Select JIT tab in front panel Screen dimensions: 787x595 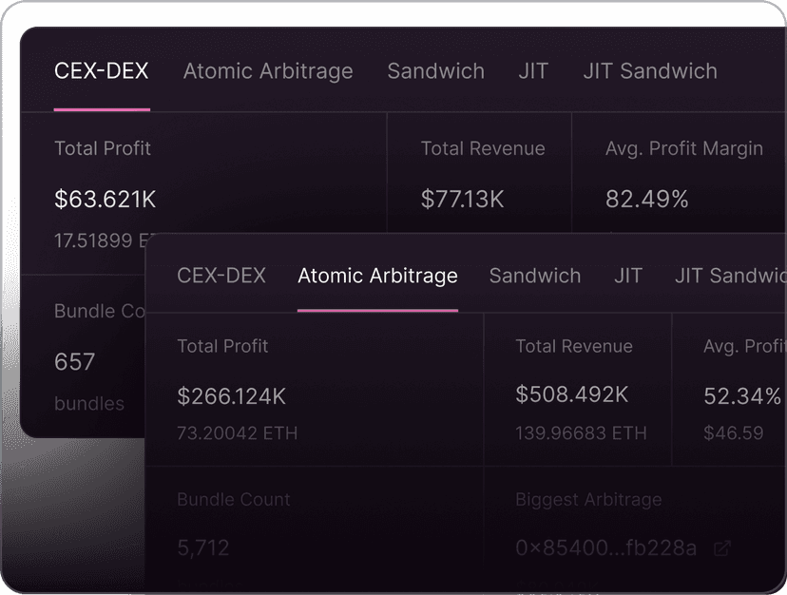point(628,276)
